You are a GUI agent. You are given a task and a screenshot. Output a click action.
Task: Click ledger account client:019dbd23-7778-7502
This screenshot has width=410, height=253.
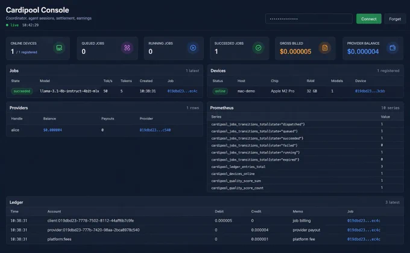point(90,220)
